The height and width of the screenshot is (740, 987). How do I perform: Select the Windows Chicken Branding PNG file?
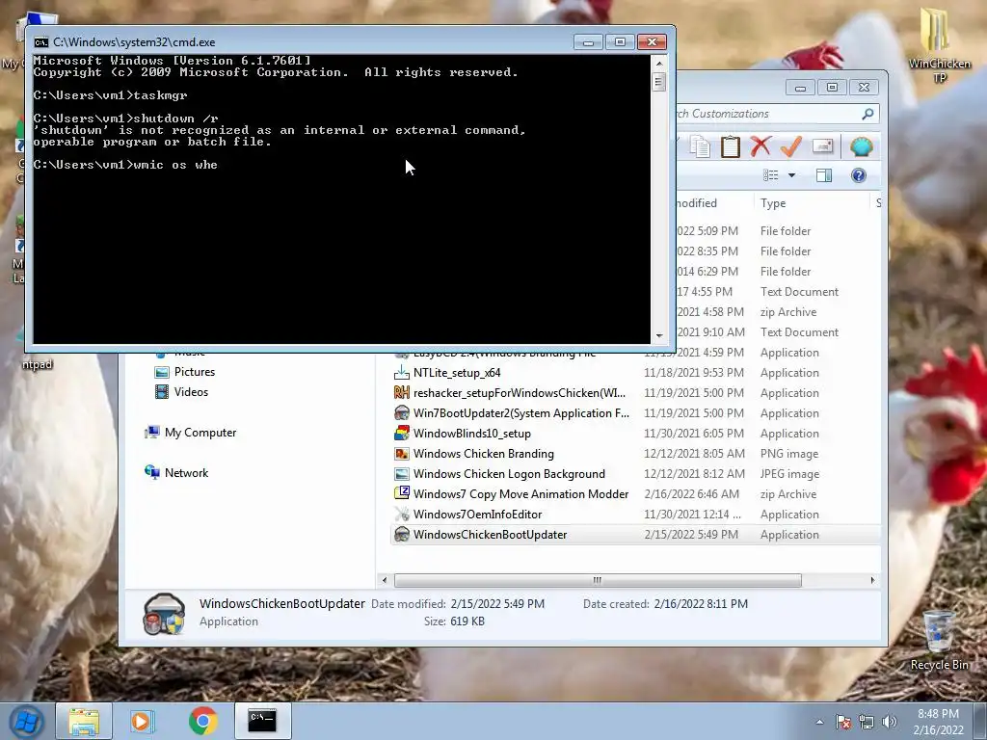click(x=484, y=454)
